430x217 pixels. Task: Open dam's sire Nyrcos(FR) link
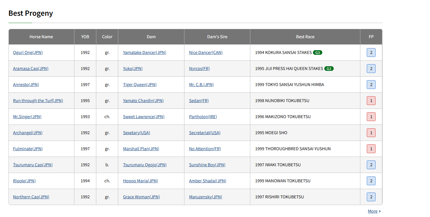pos(199,69)
